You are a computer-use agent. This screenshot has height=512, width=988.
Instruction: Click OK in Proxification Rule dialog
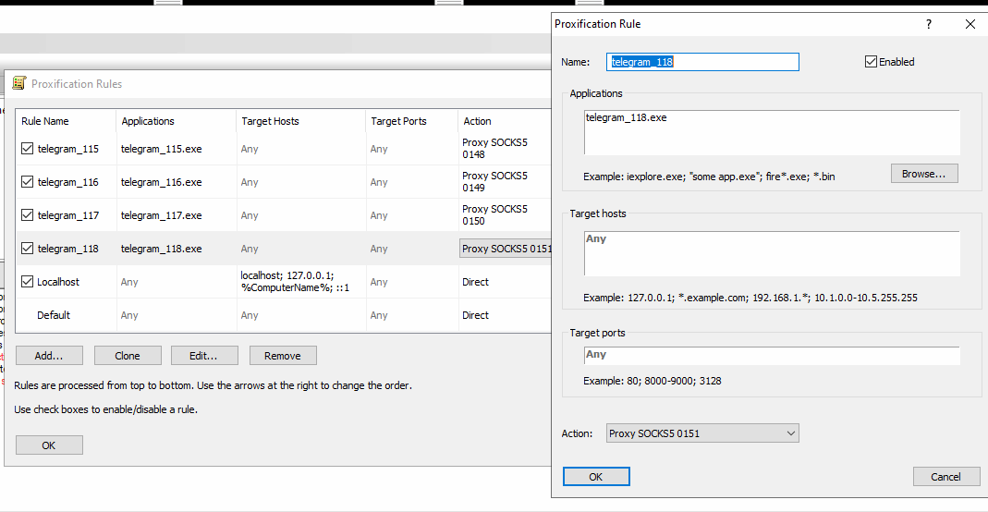tap(596, 477)
